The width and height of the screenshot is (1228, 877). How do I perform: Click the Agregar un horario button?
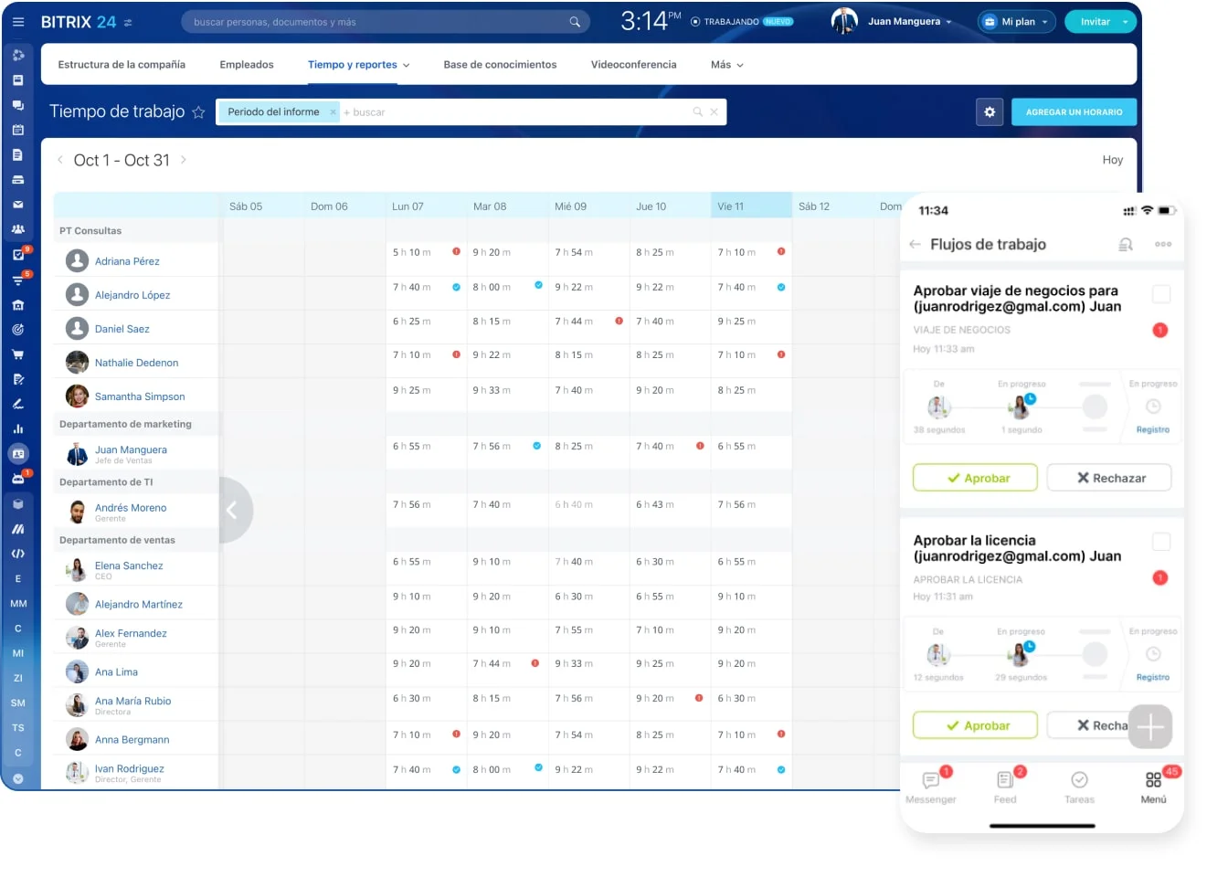[1074, 112]
